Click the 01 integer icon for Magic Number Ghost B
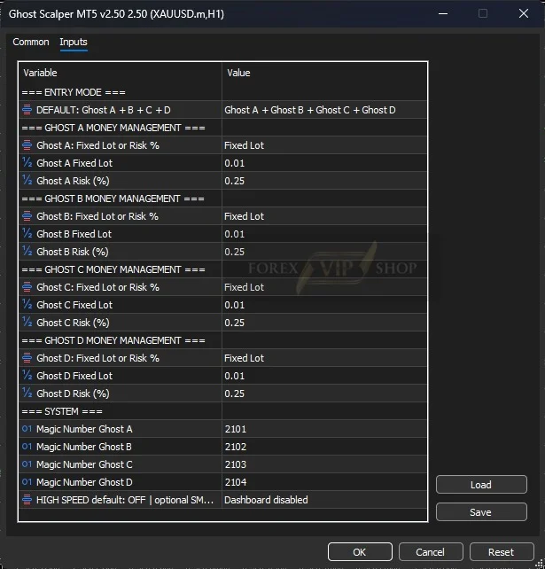The width and height of the screenshot is (545, 569). pyautogui.click(x=27, y=447)
